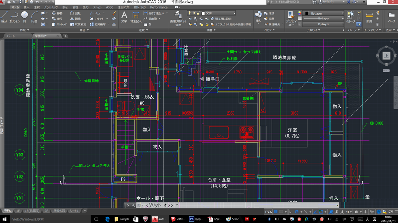Image resolution: width=398 pixels, height=223 pixels.
Task: Click the new drawing tab plus button
Action: (x=65, y=36)
